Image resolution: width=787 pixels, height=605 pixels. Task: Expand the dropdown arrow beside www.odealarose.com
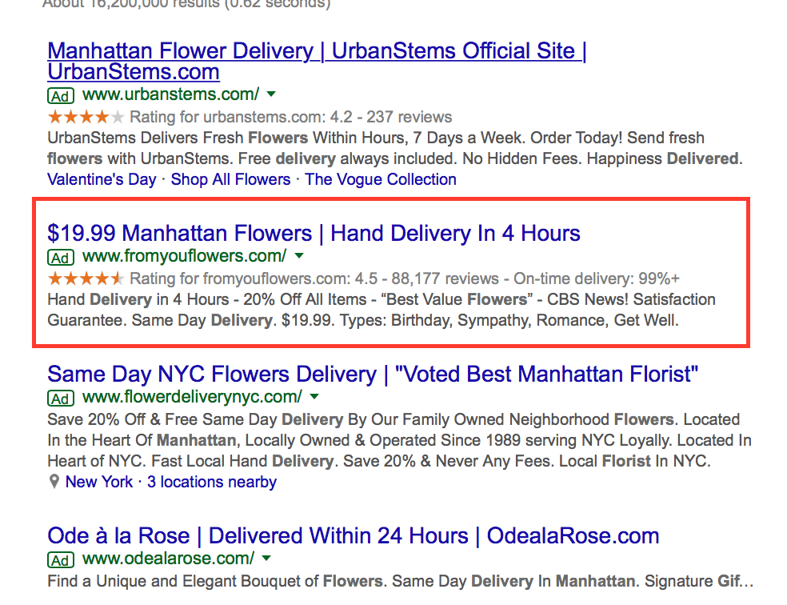pos(266,558)
